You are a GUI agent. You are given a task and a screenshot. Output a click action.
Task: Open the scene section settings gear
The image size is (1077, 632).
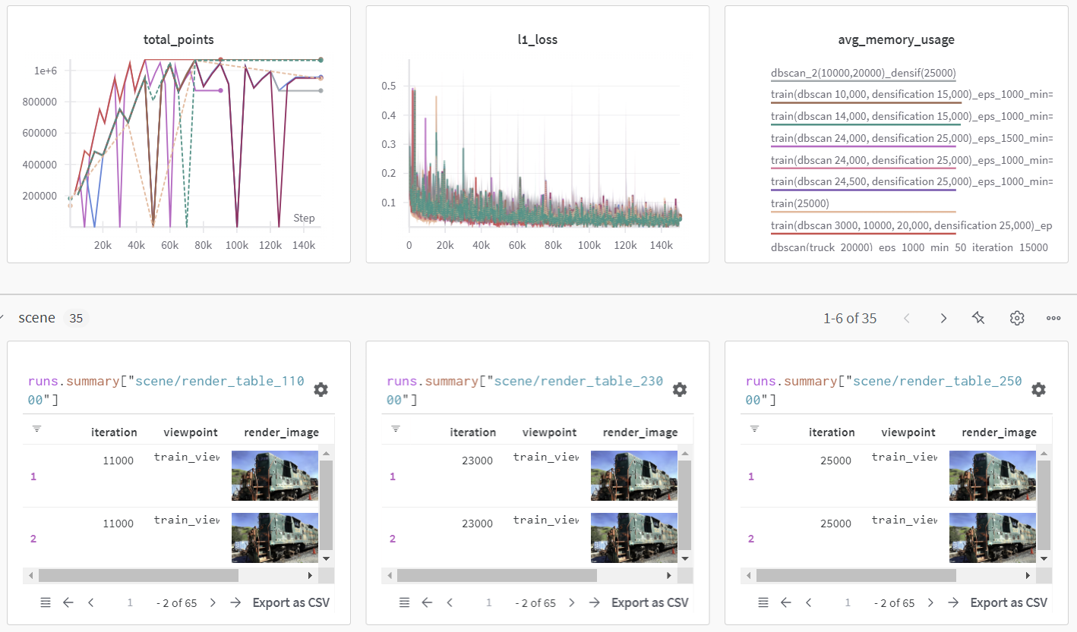[1017, 319]
